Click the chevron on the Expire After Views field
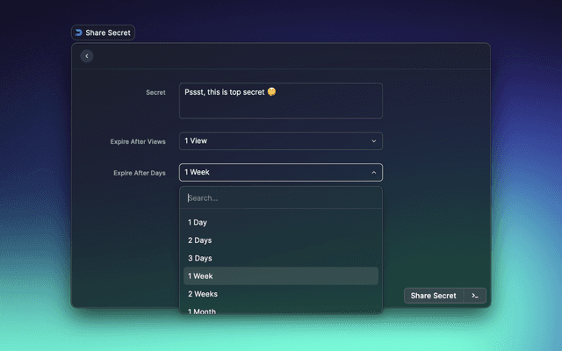The width and height of the screenshot is (562, 351). (373, 140)
